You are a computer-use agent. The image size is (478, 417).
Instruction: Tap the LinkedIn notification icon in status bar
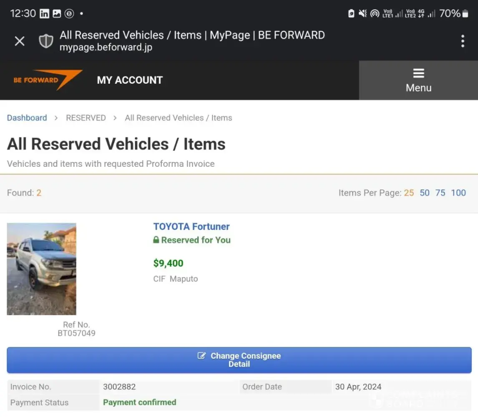click(44, 14)
